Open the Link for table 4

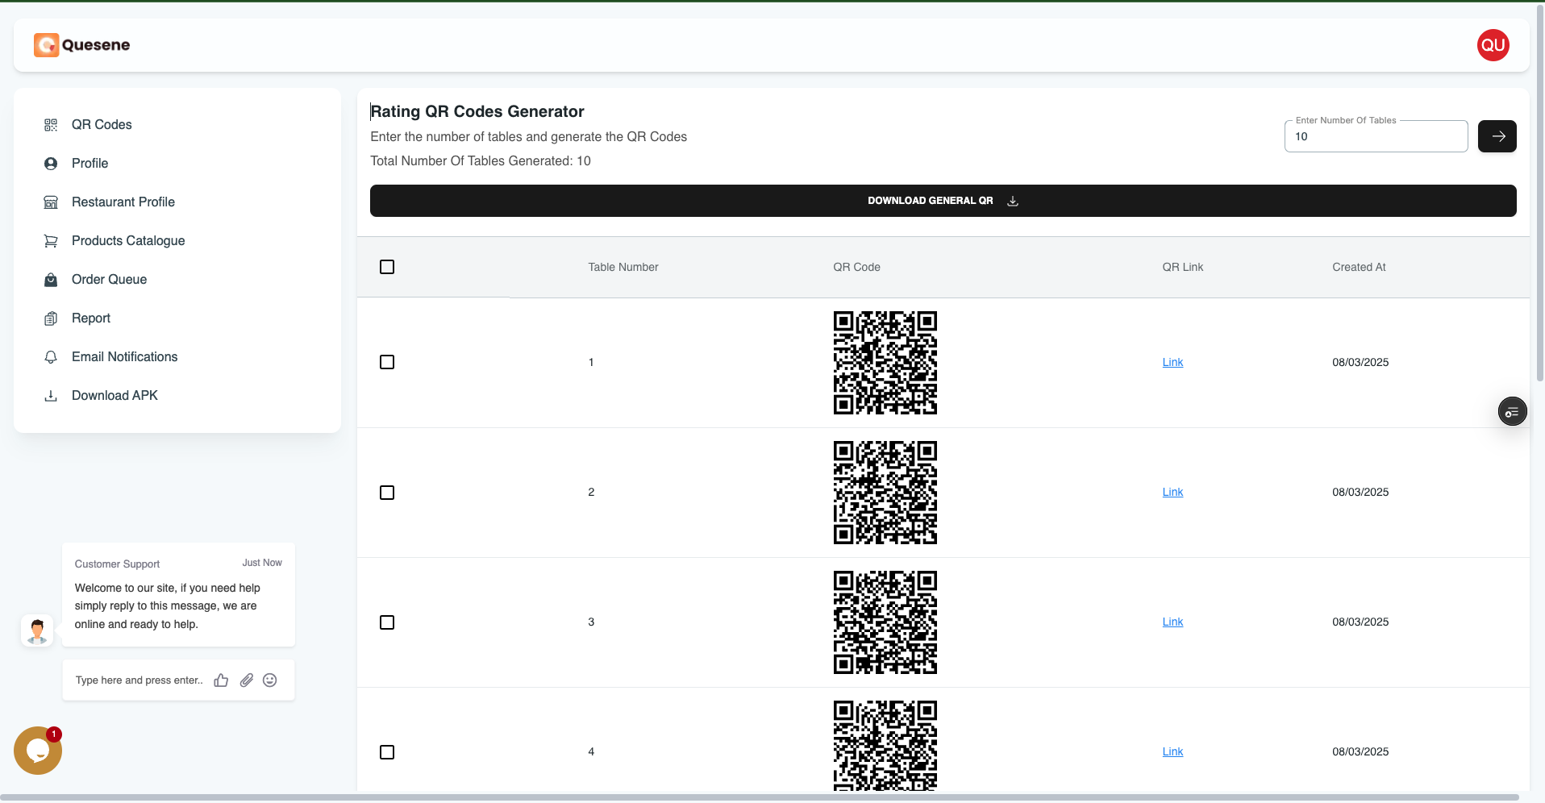click(x=1172, y=752)
